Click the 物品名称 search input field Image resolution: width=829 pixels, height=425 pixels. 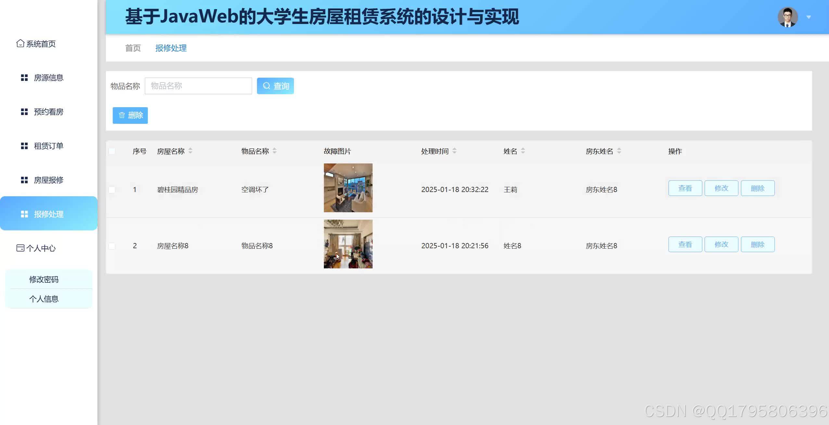(198, 86)
